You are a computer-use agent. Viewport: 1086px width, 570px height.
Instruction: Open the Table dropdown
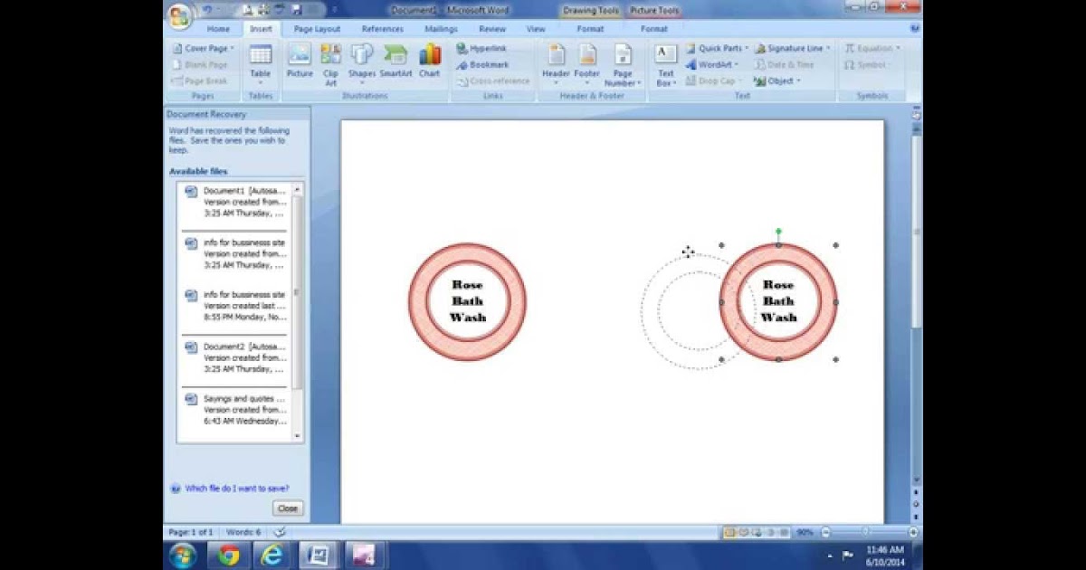[261, 63]
